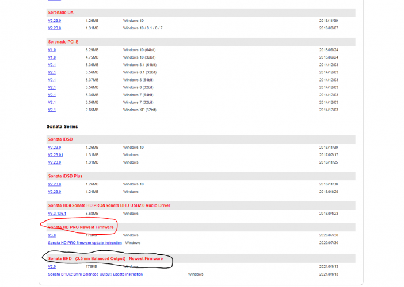This screenshot has width=404, height=287.
Task: Select the USB2.0 Audio Driver section header
Action: (x=201, y=205)
